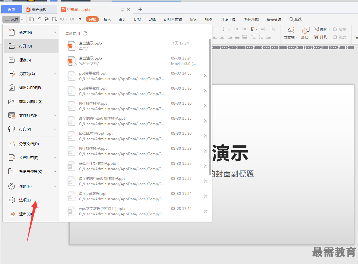Expand the Save As (另存为) submenu
Image resolution: width=358 pixels, height=264 pixels.
click(55, 74)
